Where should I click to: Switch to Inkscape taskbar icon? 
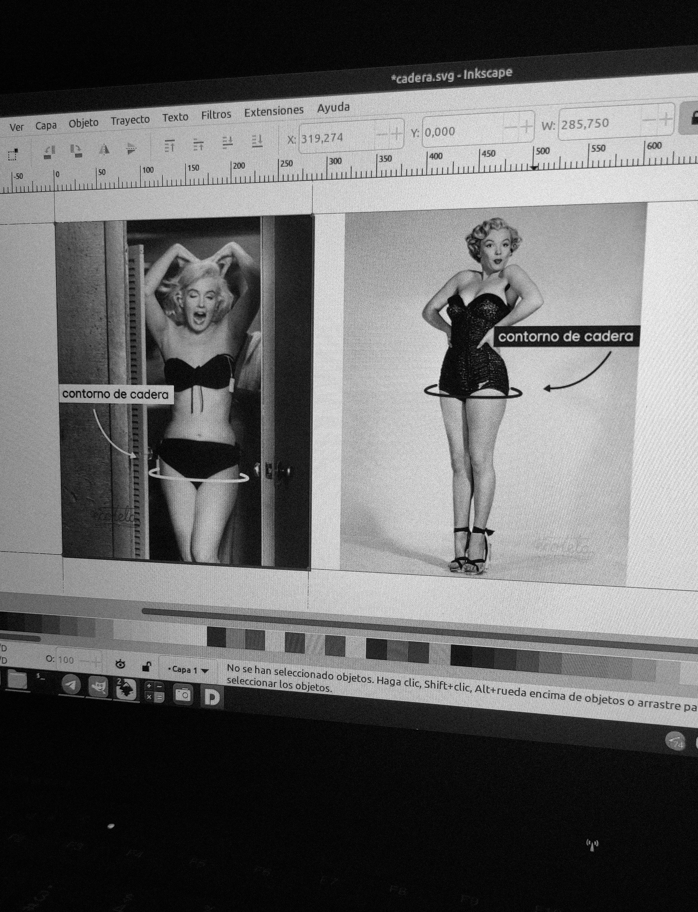(126, 689)
